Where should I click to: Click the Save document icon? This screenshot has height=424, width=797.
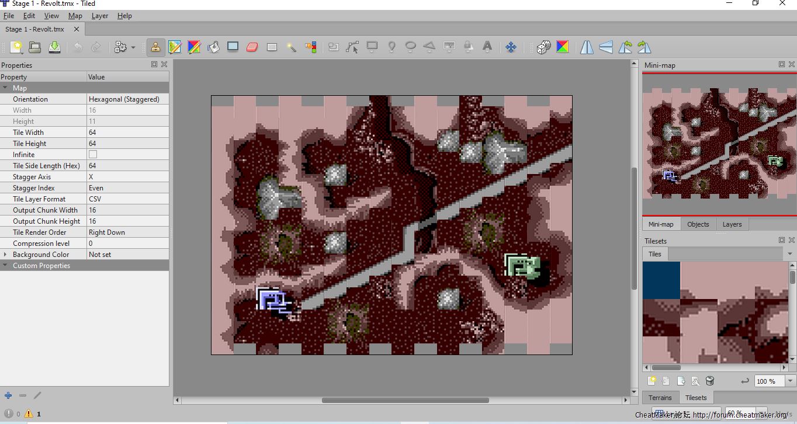[54, 47]
